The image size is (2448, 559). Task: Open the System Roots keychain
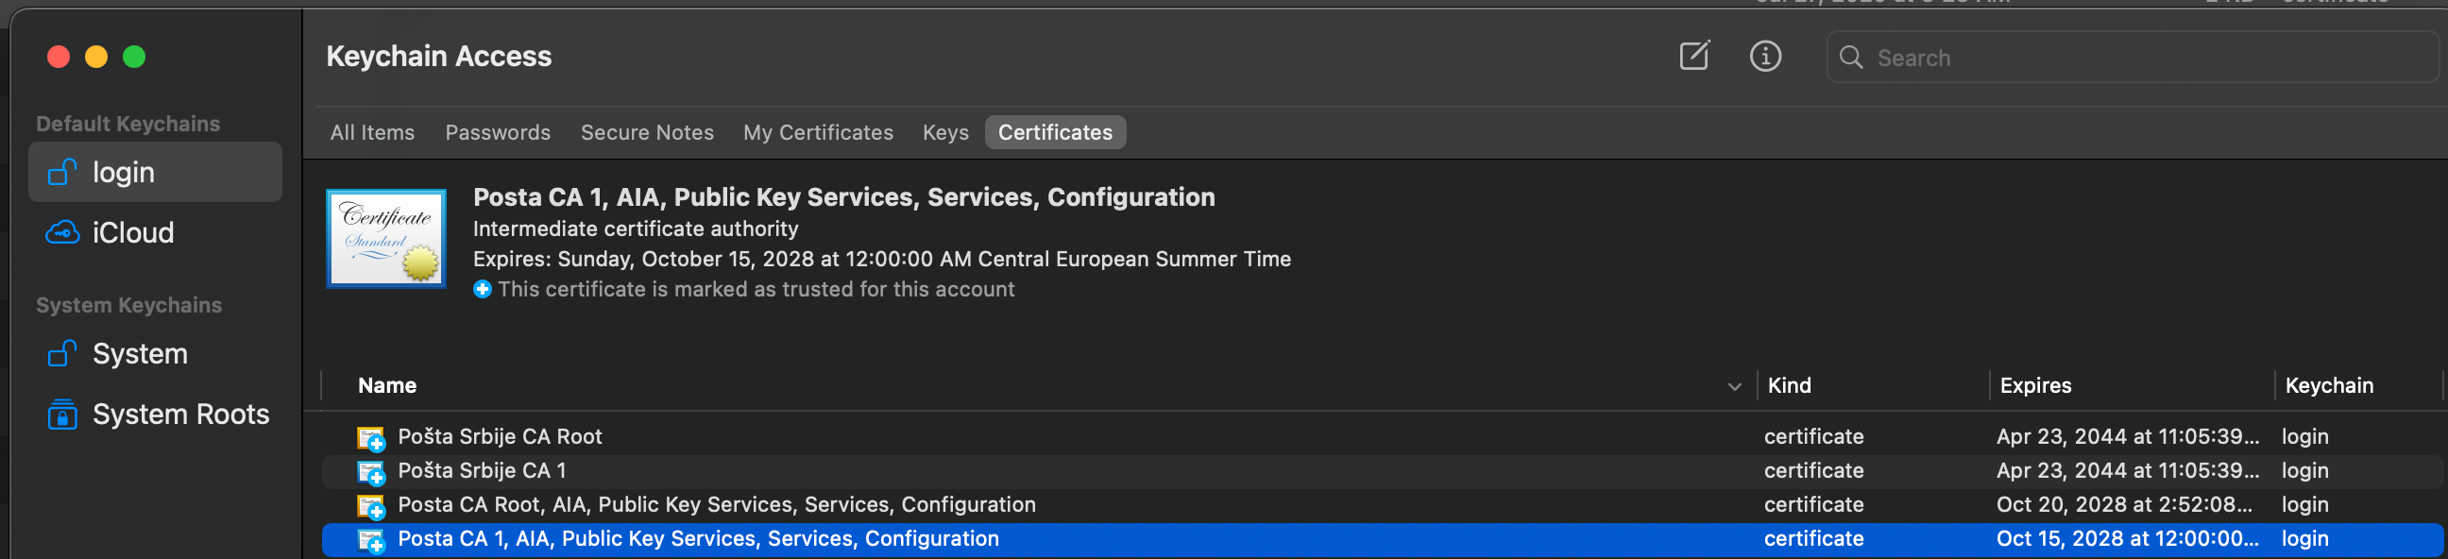[180, 415]
